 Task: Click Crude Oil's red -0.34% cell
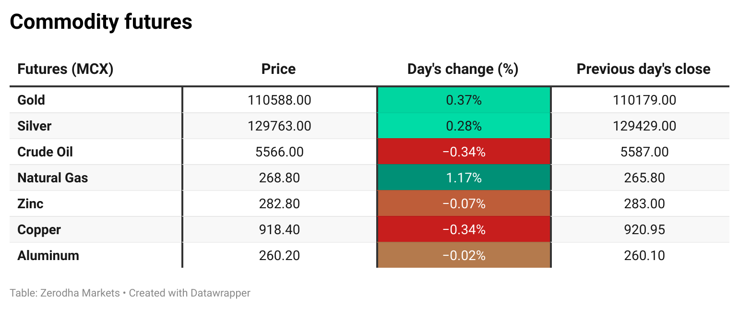[464, 152]
